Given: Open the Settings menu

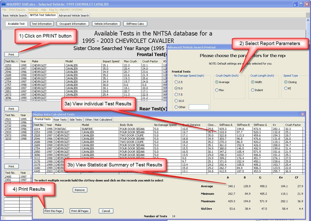Looking at the screenshot, I should (x=33, y=10).
